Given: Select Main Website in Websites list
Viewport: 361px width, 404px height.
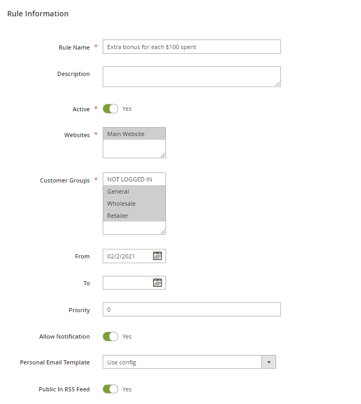Looking at the screenshot, I should pos(134,134).
